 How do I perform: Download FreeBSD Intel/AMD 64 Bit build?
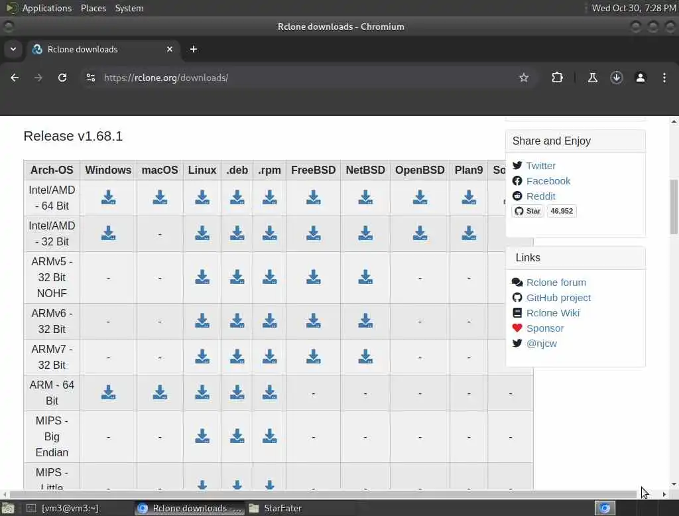tap(313, 198)
